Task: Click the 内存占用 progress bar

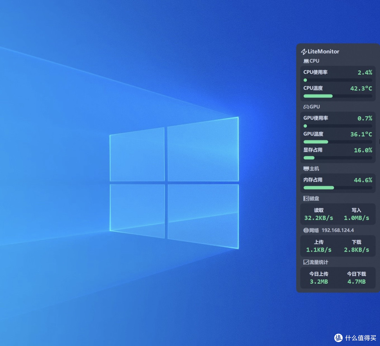Action: [338, 188]
